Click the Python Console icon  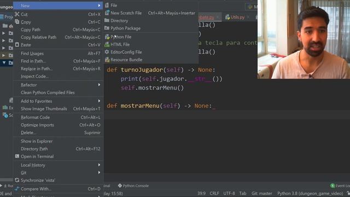(120, 186)
